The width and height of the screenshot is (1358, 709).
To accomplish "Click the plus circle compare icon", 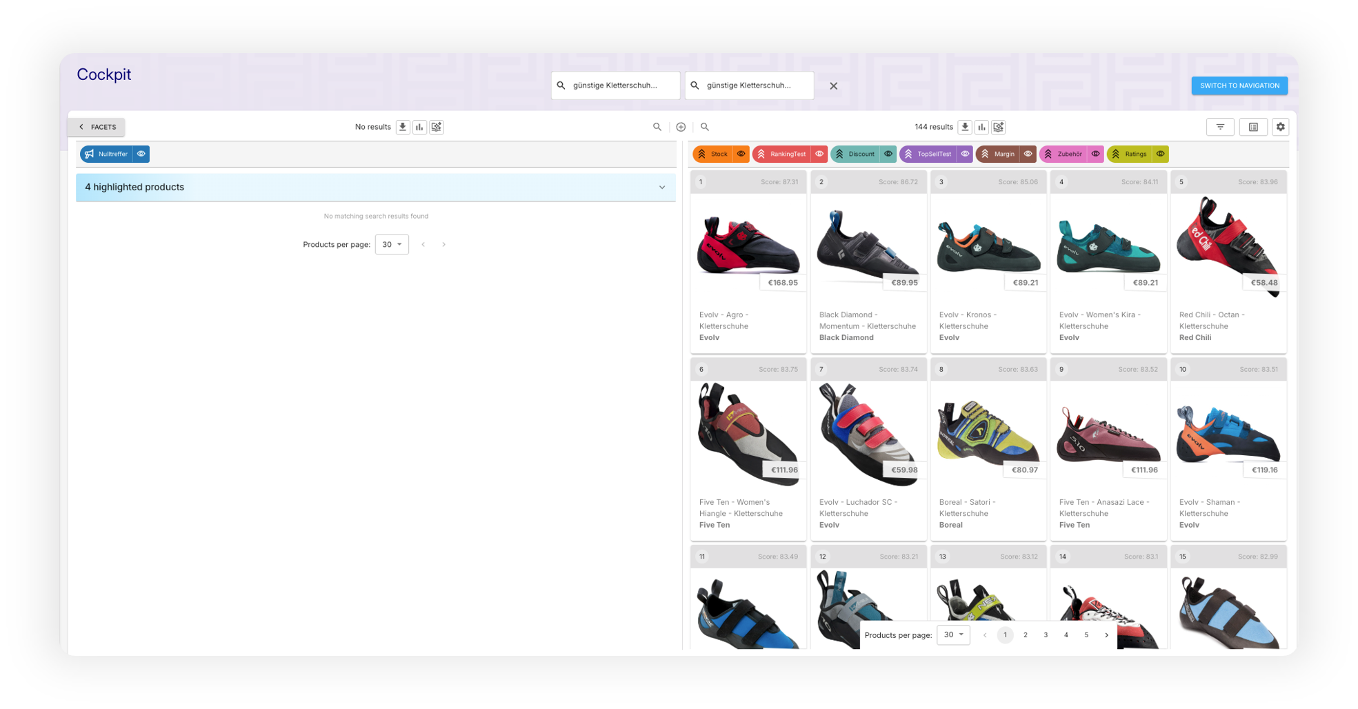I will (x=681, y=127).
